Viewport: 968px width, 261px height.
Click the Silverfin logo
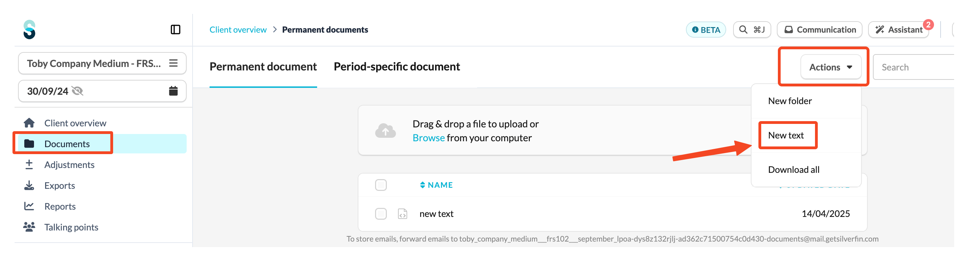(x=29, y=30)
